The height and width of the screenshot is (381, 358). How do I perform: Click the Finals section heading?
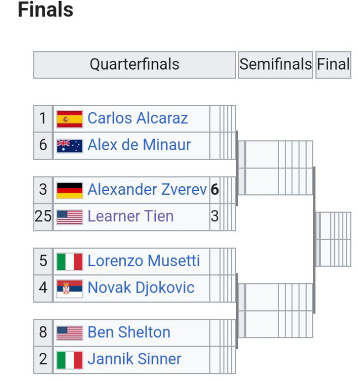[x=45, y=10]
